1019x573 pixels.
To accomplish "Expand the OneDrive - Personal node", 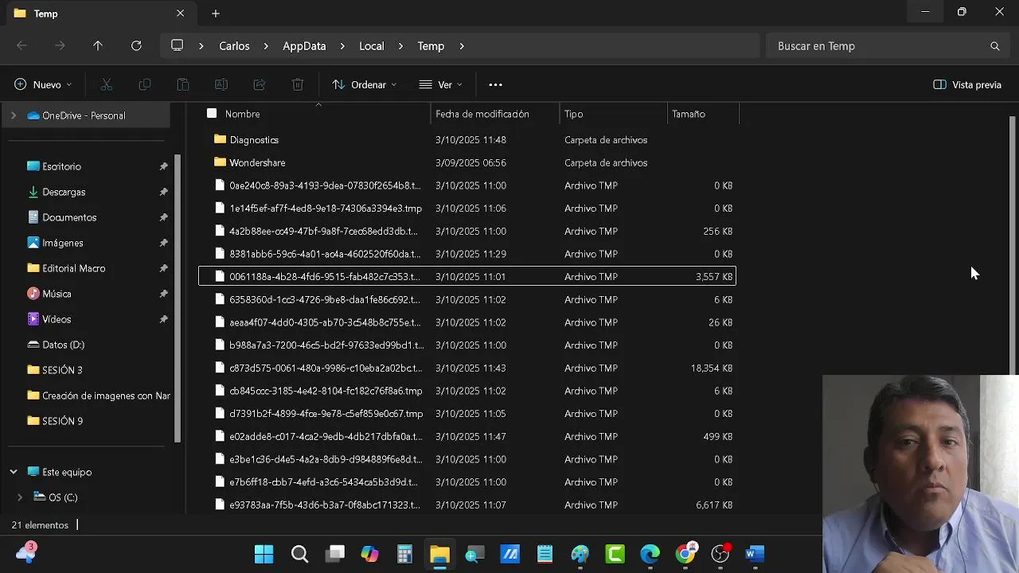I will point(13,115).
